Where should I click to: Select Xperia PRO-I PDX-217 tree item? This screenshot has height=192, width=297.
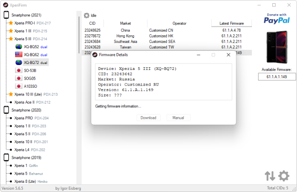point(32,23)
